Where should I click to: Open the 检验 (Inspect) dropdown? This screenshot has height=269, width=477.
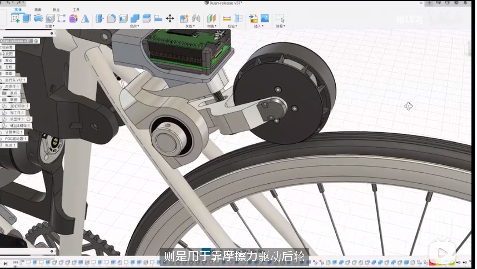click(232, 26)
